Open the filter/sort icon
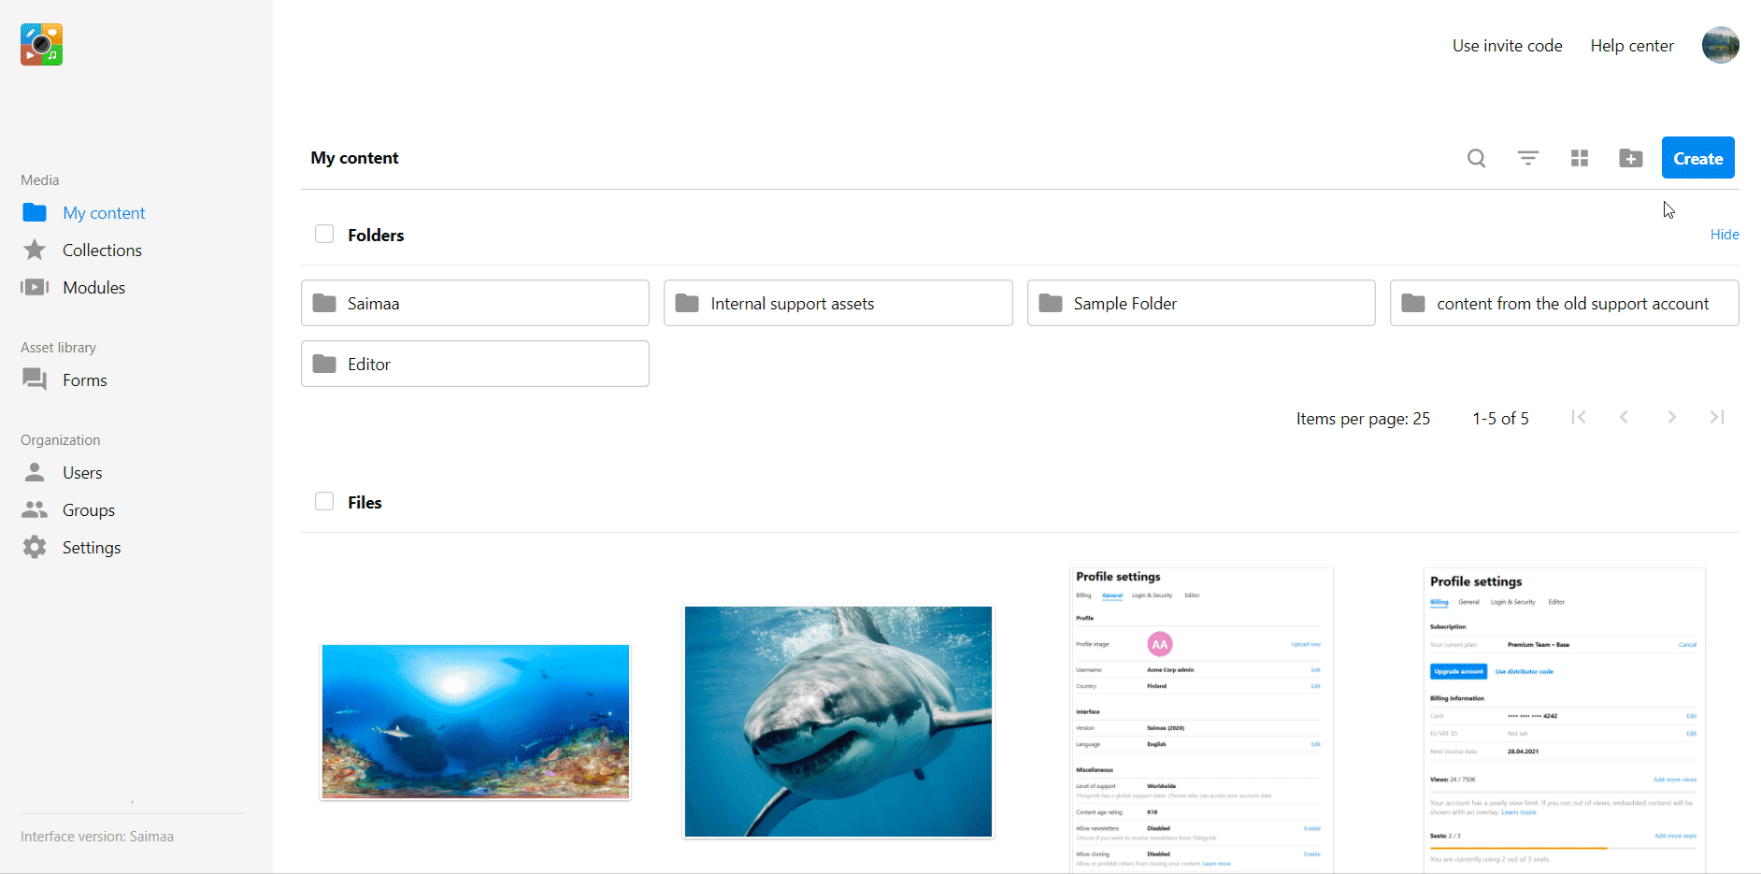 [1527, 158]
